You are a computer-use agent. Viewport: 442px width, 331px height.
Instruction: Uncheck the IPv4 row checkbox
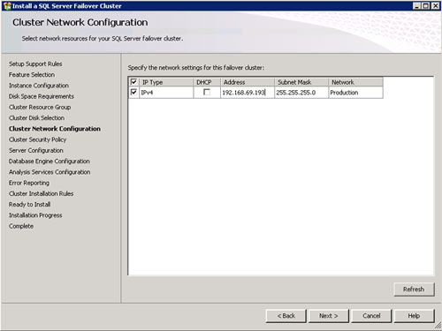133,92
